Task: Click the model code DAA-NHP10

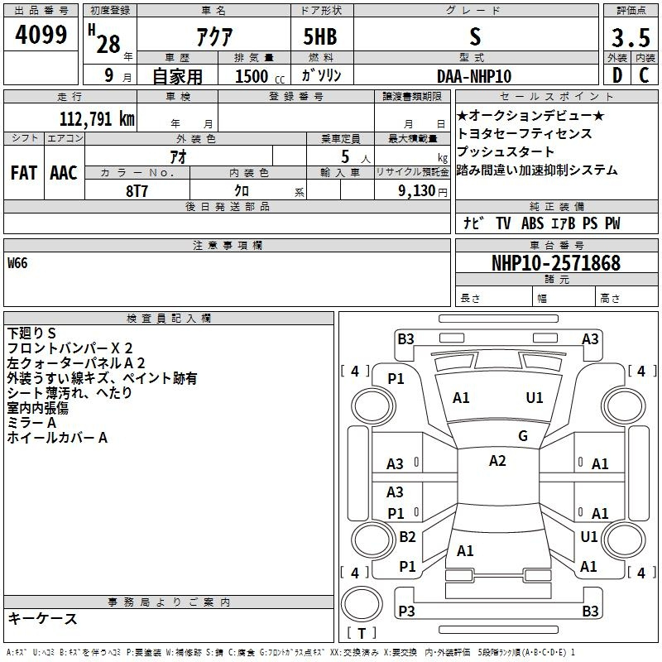Action: click(x=474, y=76)
